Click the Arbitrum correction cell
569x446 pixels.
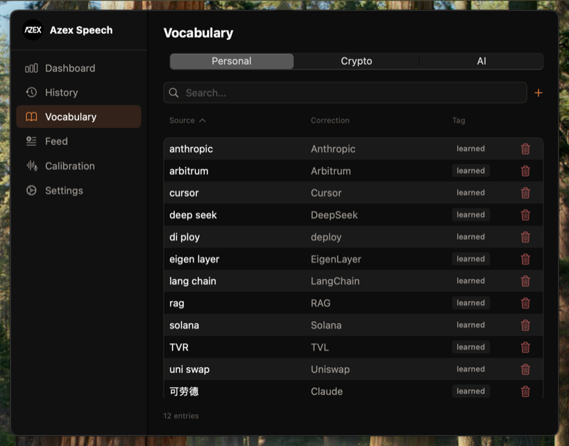click(331, 171)
